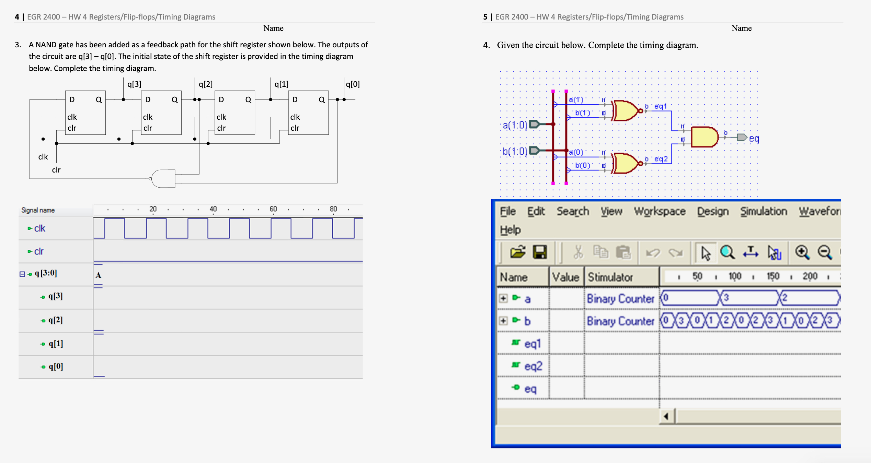This screenshot has height=463, width=871.
Task: Expand signal b with the plus box
Action: tap(503, 321)
